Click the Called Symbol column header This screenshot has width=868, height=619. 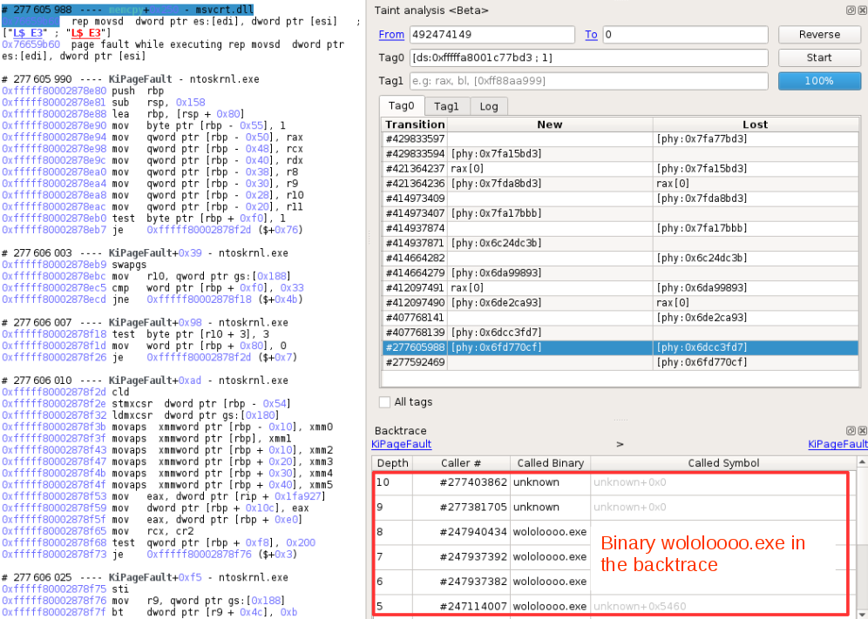[722, 463]
